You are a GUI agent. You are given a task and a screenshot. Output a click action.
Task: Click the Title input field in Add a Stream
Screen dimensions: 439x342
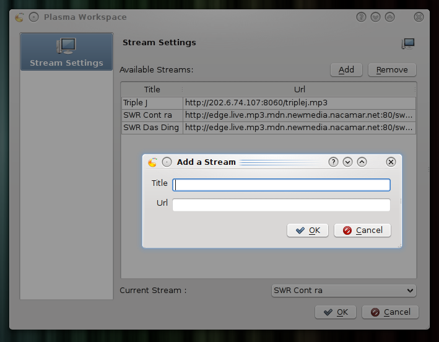[281, 185]
